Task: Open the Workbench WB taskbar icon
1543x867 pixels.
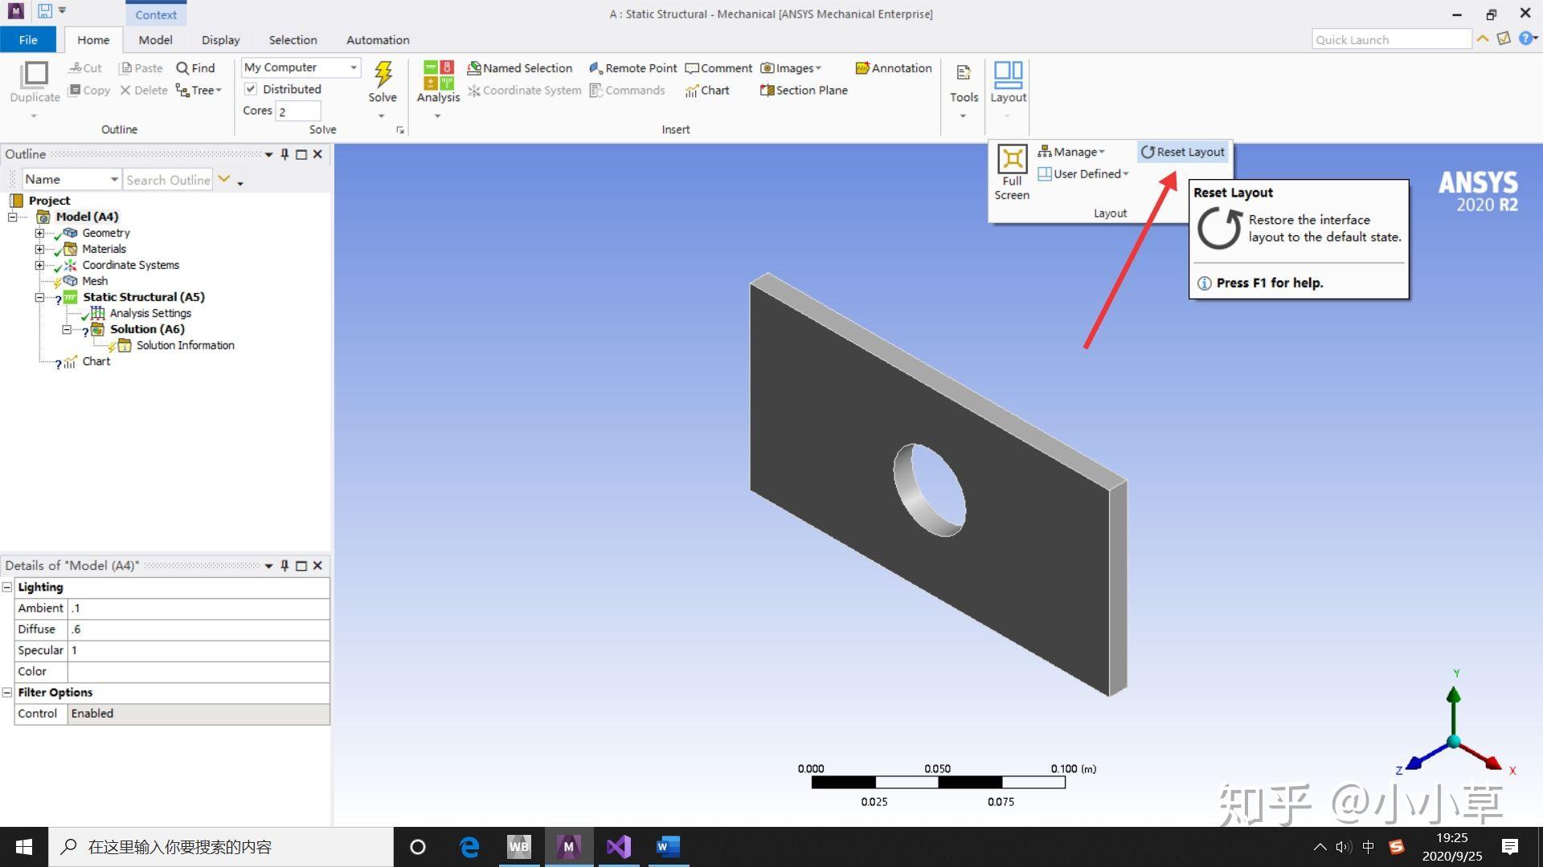Action: coord(519,847)
